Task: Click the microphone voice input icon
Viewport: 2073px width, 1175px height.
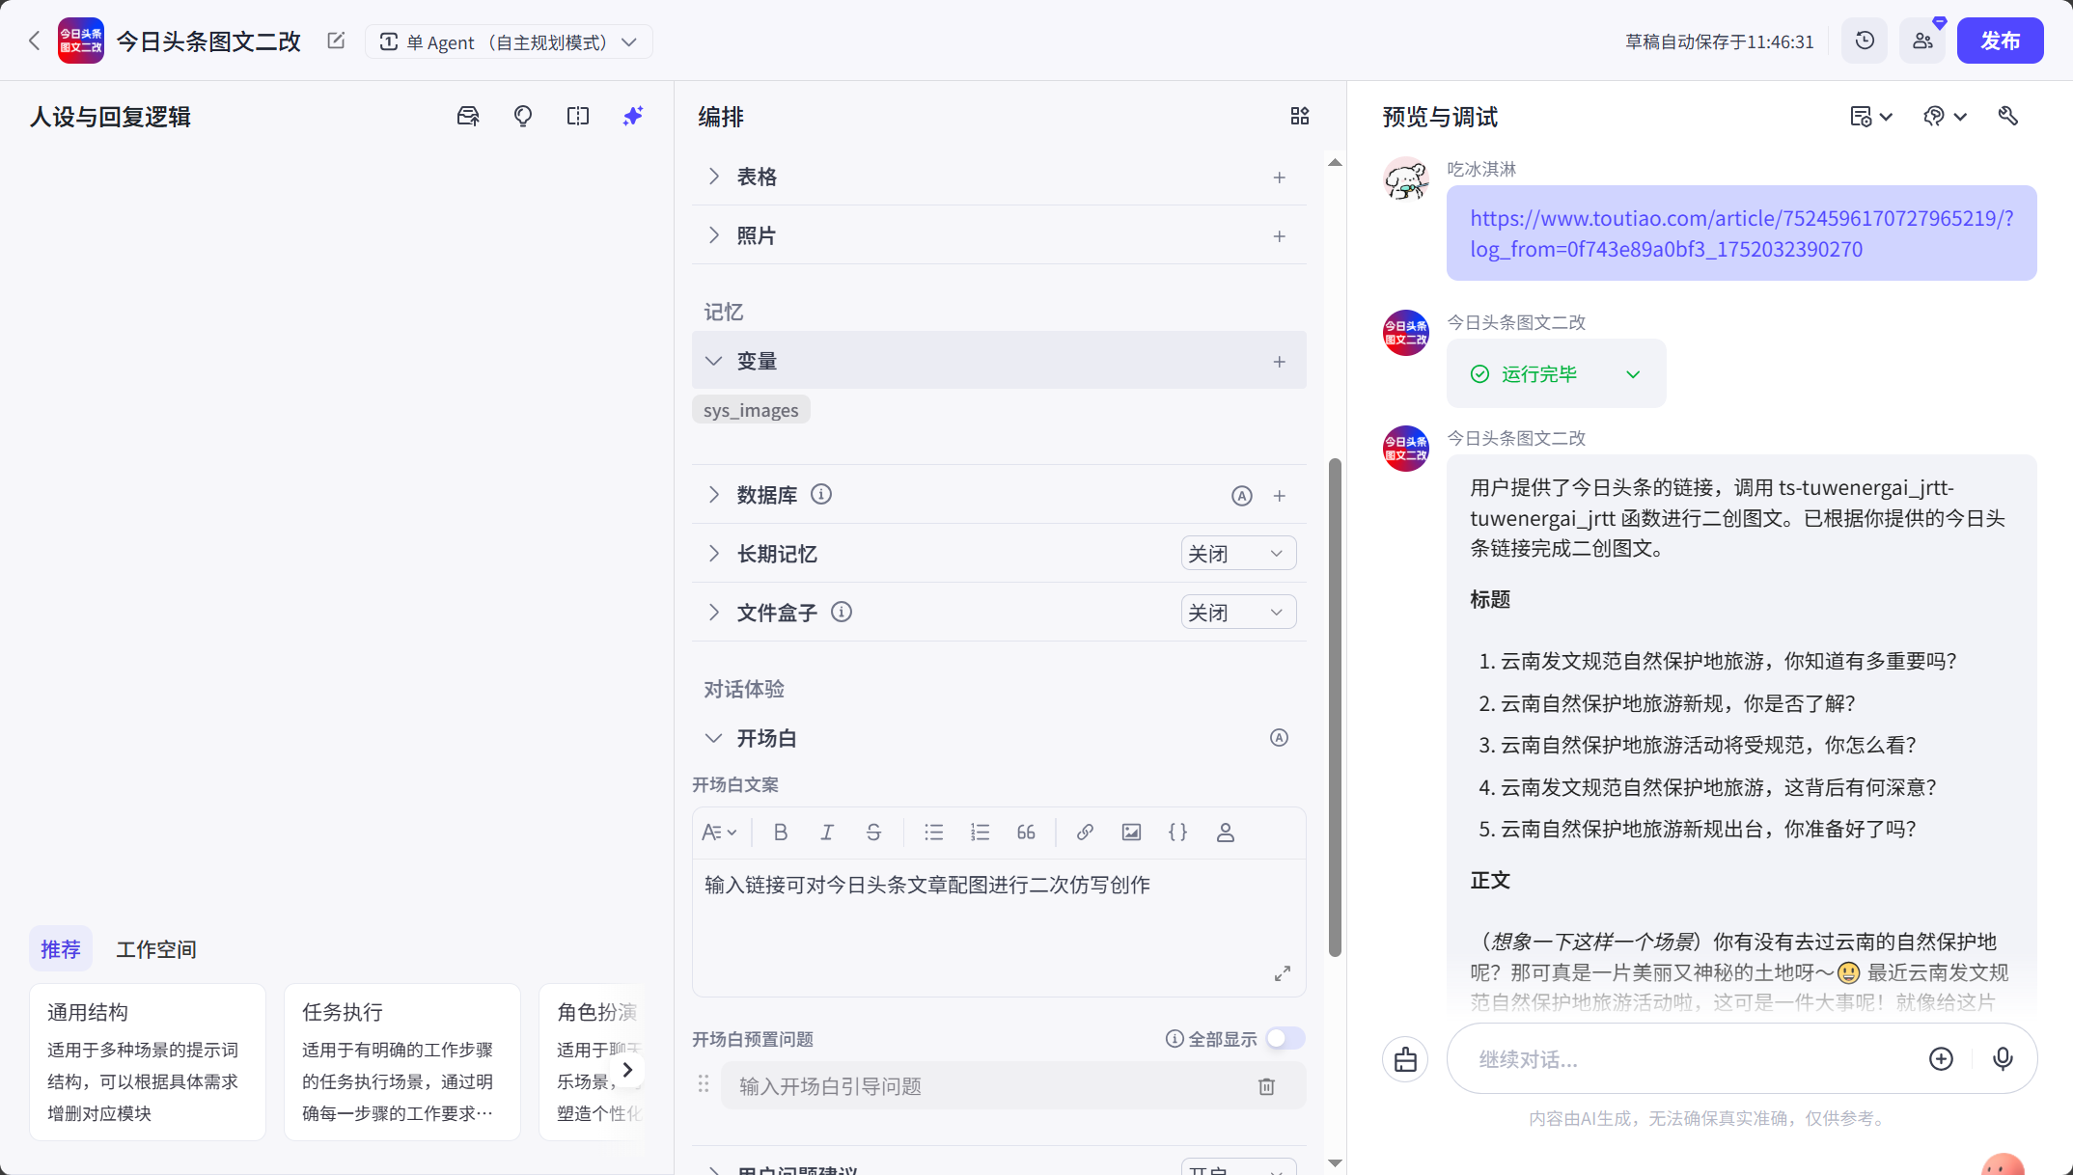Action: pyautogui.click(x=2003, y=1058)
